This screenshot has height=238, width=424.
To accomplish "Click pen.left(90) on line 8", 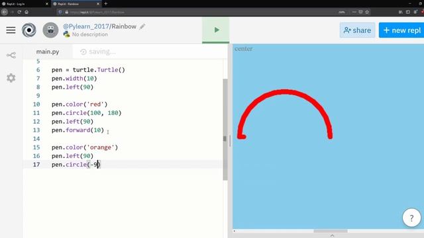I will tap(72, 87).
